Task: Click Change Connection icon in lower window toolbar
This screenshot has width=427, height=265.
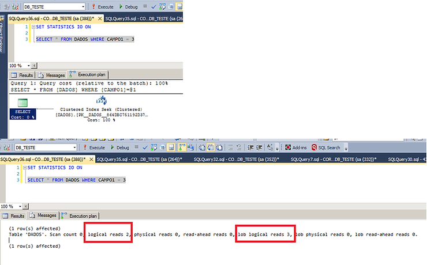Action: click(x=6, y=147)
